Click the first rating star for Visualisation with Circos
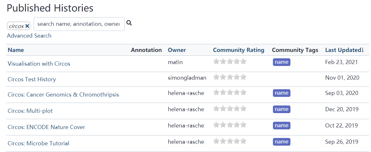Viewport: 371px width, 152px height. coord(217,62)
